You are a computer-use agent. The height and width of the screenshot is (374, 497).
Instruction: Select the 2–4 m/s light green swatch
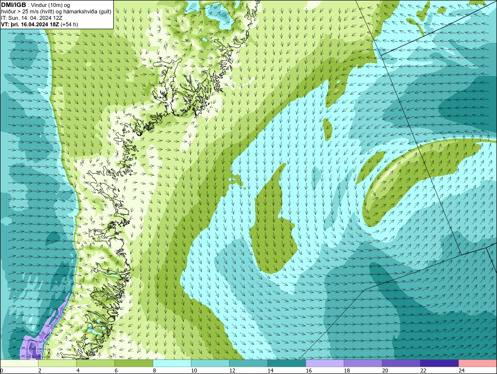coord(57,363)
